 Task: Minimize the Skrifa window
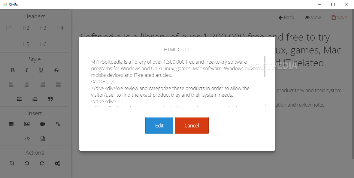coord(319,5)
